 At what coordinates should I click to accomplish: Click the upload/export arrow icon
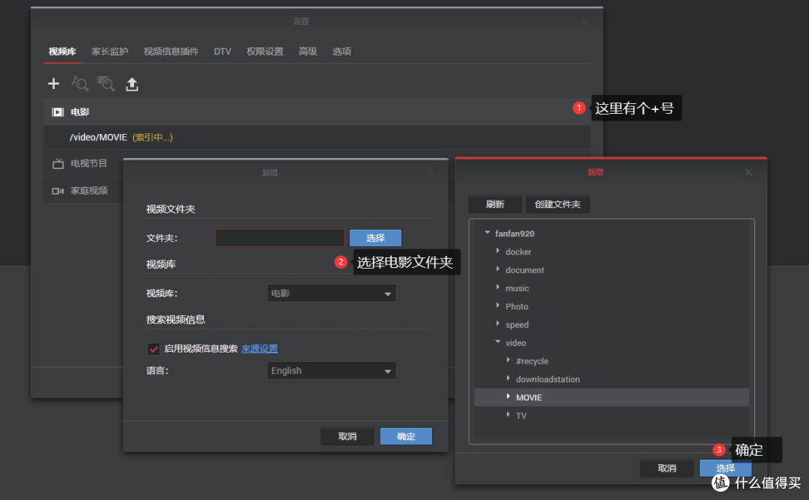click(x=132, y=84)
